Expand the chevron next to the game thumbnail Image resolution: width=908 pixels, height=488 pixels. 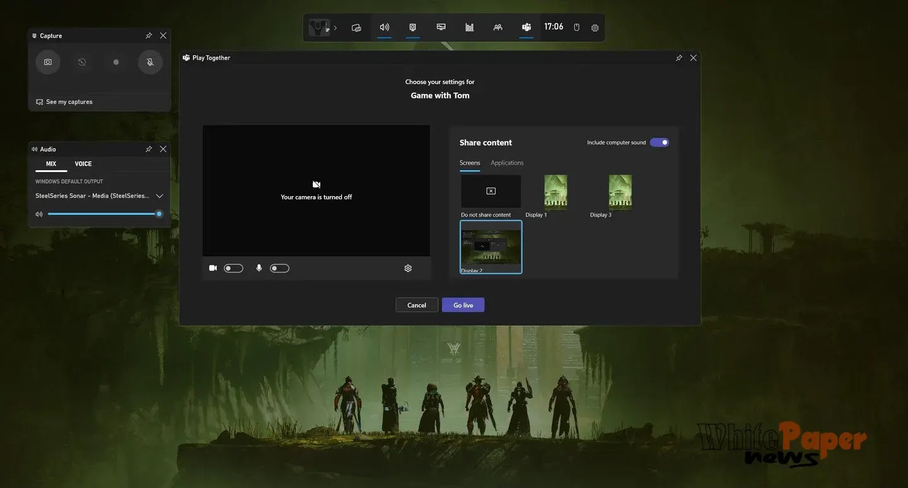coord(335,28)
